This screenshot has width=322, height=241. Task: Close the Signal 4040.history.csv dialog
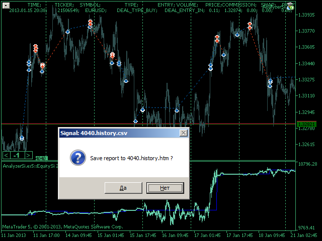pyautogui.click(x=184, y=133)
